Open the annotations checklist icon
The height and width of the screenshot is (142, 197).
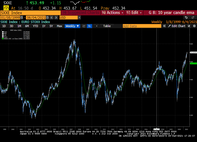(x=189, y=26)
